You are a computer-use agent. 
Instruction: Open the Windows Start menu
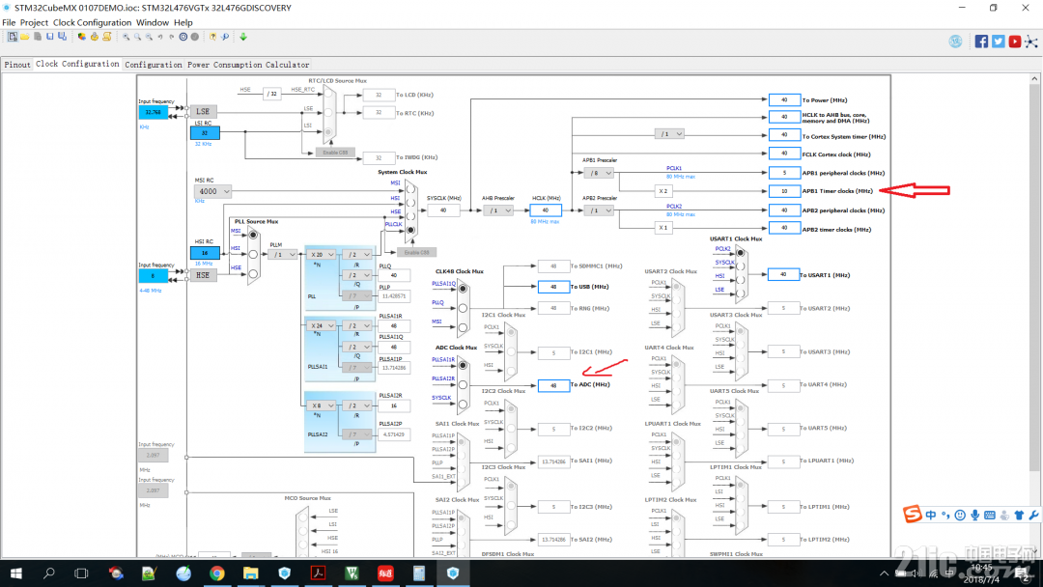16,573
